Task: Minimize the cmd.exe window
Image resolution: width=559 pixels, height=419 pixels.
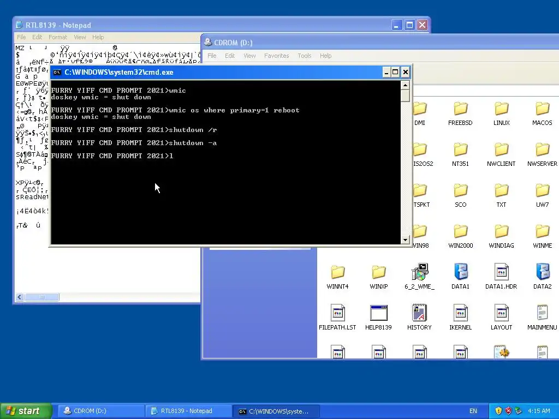Action: tap(386, 73)
